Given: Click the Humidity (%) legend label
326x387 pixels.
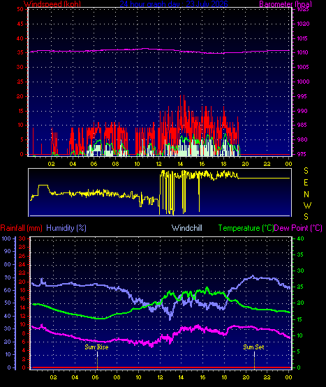Looking at the screenshot, I should click(x=66, y=228).
